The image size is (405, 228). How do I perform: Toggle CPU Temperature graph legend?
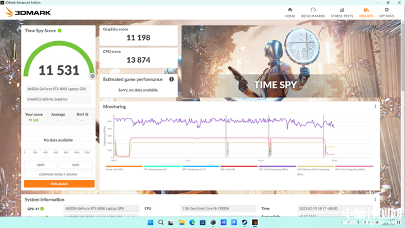pos(162,168)
